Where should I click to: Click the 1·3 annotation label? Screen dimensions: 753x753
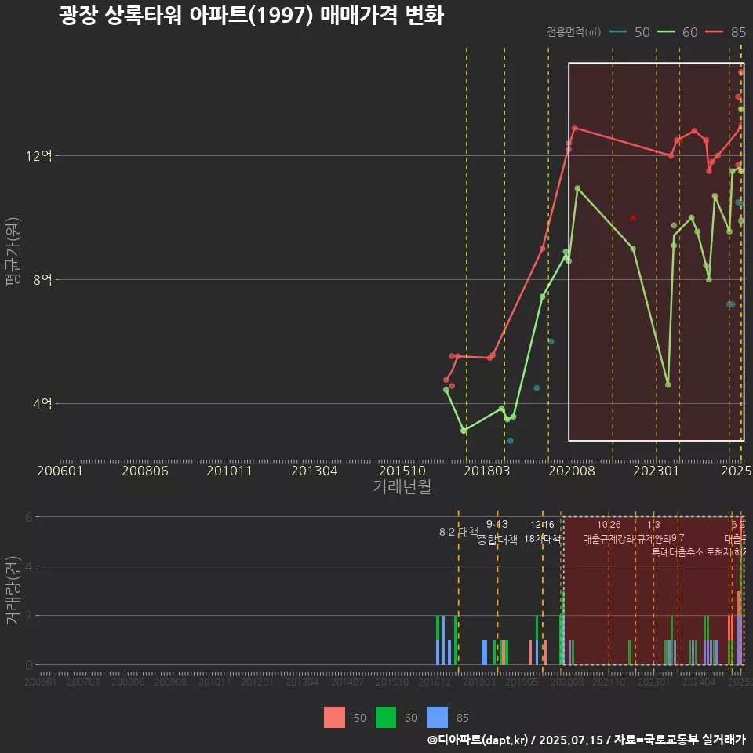point(653,525)
